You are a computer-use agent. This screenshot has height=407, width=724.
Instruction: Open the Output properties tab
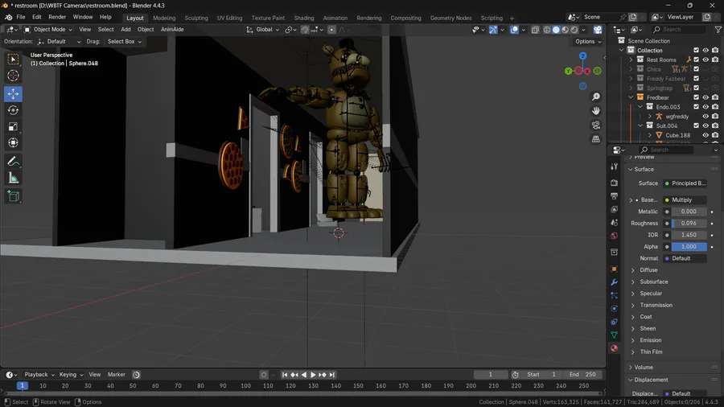click(614, 196)
